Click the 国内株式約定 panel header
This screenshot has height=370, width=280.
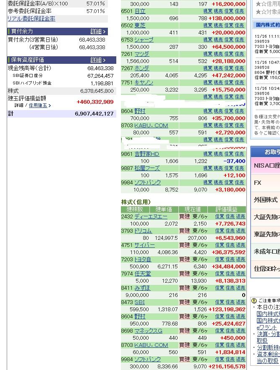(267, 25)
